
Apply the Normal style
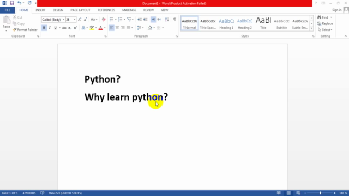click(x=189, y=23)
